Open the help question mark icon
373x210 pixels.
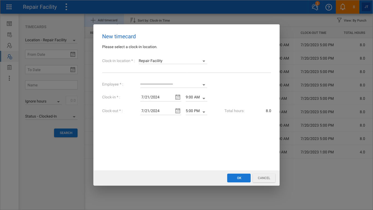click(329, 7)
